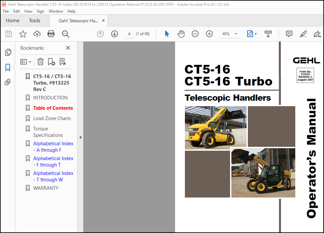Click the Telescopic Handlers heading text

point(228,98)
